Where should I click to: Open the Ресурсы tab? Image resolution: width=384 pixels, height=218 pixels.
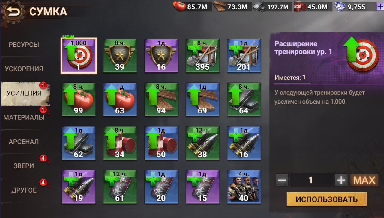point(24,45)
